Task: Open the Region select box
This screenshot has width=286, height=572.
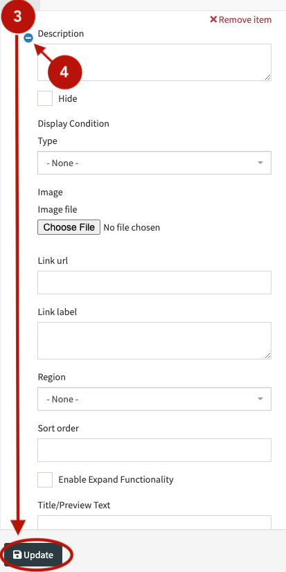Action: 154,399
